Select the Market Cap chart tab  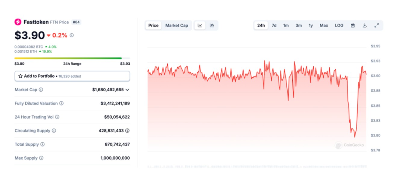pyautogui.click(x=177, y=26)
